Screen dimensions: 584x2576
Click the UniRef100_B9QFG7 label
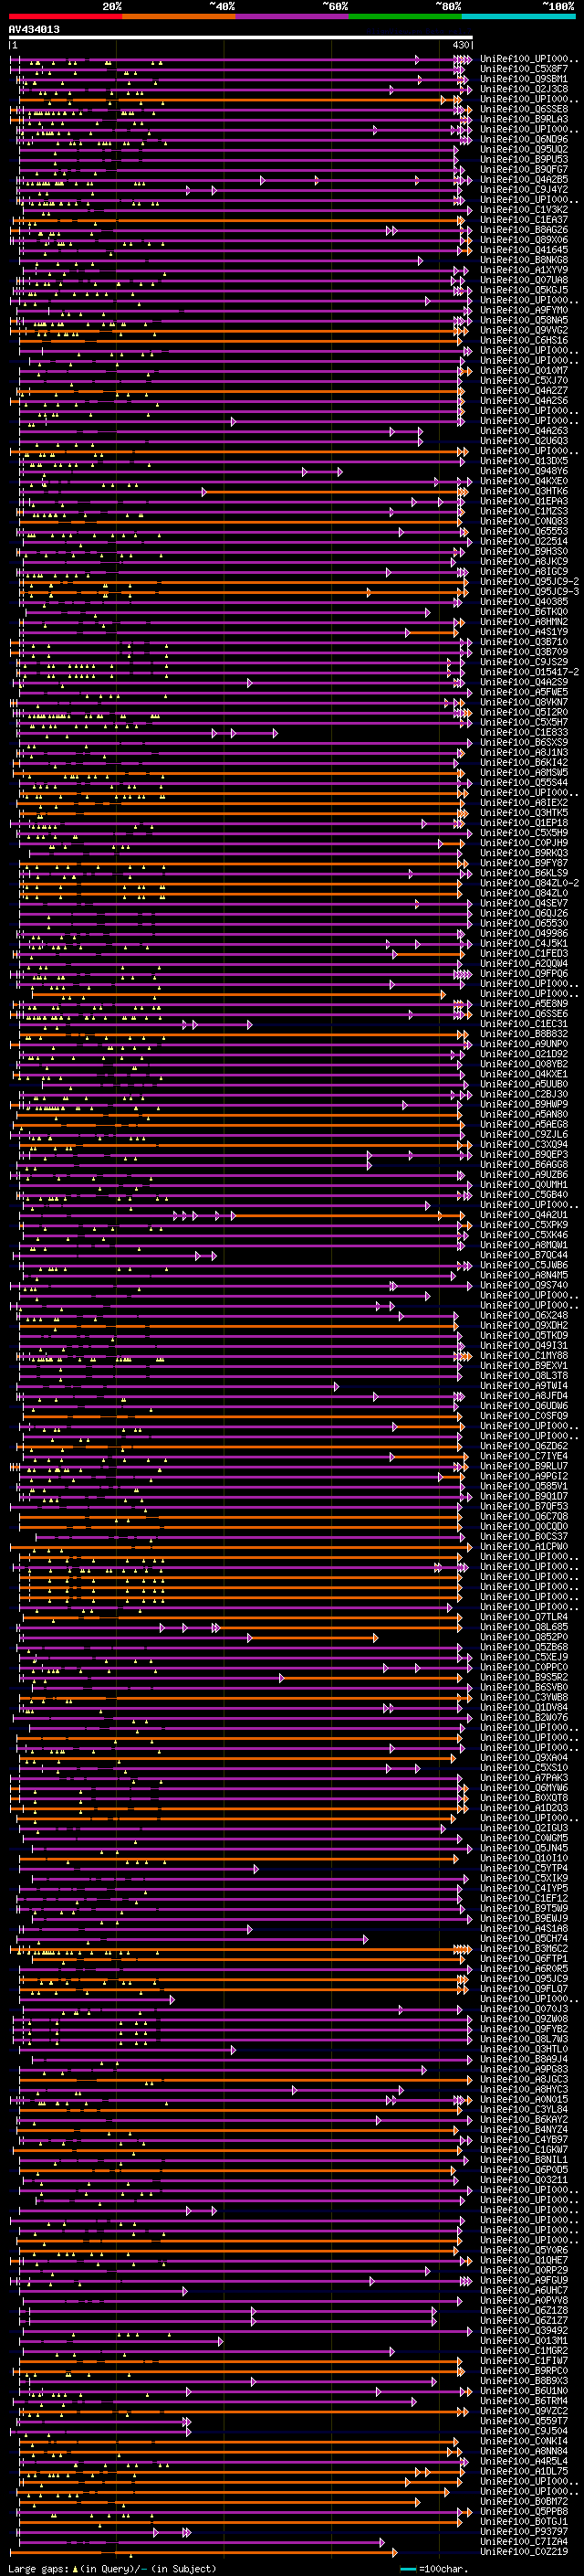[524, 170]
